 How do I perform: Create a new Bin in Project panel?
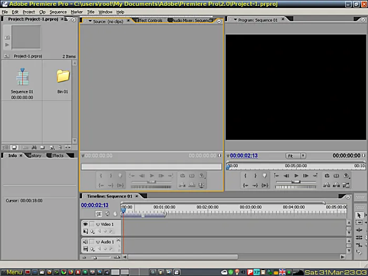[x=42, y=147]
